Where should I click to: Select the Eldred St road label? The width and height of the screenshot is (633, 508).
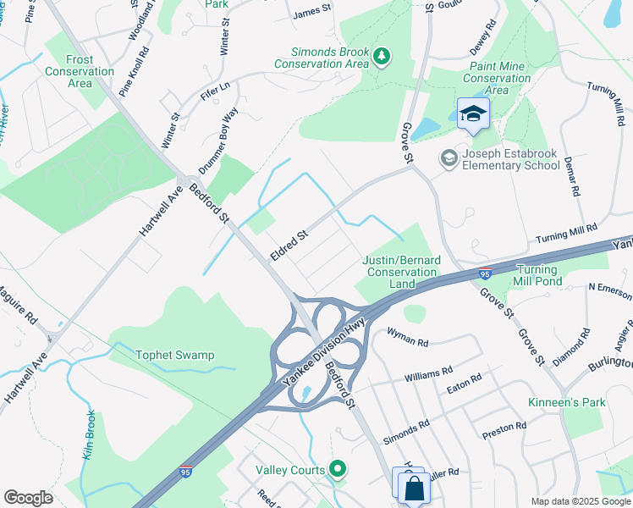point(289,246)
